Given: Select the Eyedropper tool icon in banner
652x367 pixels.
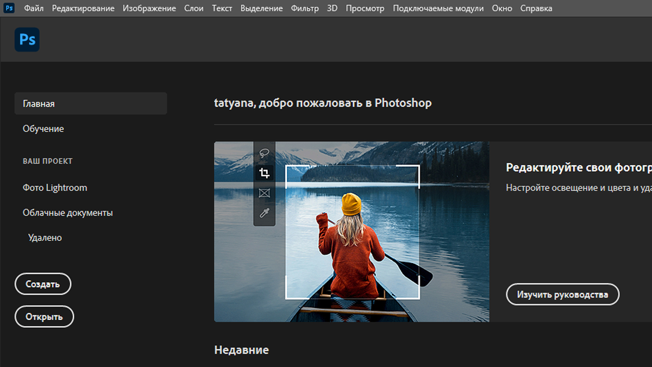Looking at the screenshot, I should click(265, 213).
